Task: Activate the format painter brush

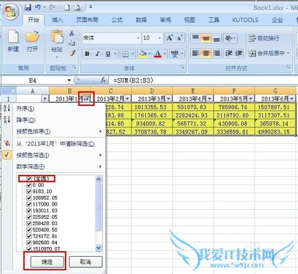Action: click(x=72, y=53)
